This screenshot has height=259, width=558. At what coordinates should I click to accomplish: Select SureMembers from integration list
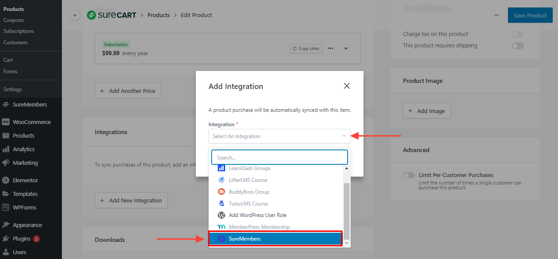[275, 239]
